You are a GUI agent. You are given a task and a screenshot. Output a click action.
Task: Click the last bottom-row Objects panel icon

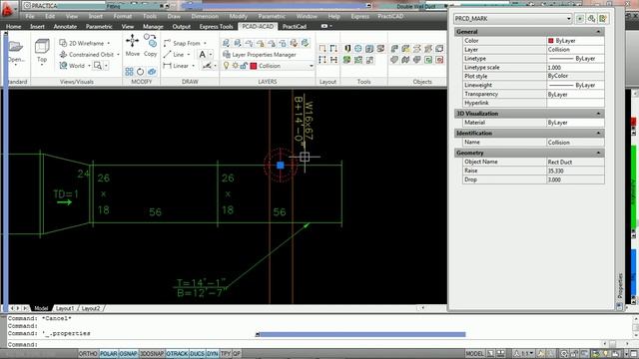coord(439,60)
